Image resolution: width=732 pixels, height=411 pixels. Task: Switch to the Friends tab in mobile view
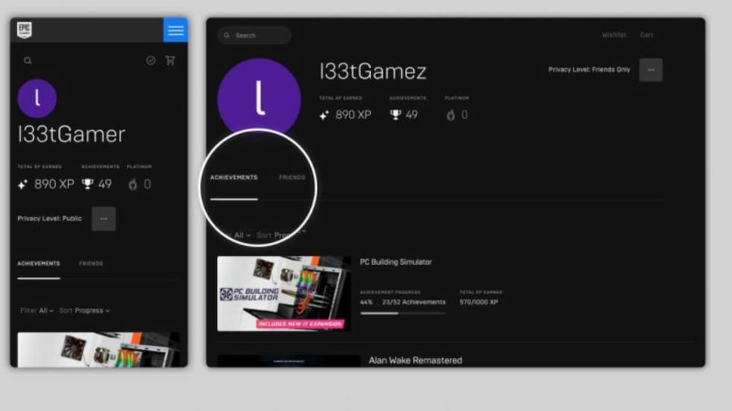pos(91,264)
